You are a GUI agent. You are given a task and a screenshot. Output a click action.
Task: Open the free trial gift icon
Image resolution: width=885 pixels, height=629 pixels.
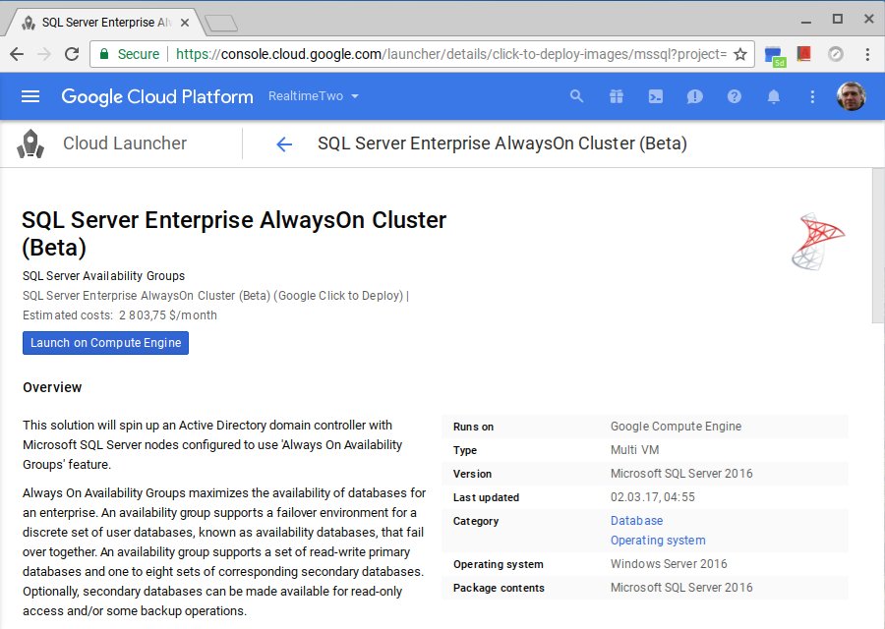point(617,96)
